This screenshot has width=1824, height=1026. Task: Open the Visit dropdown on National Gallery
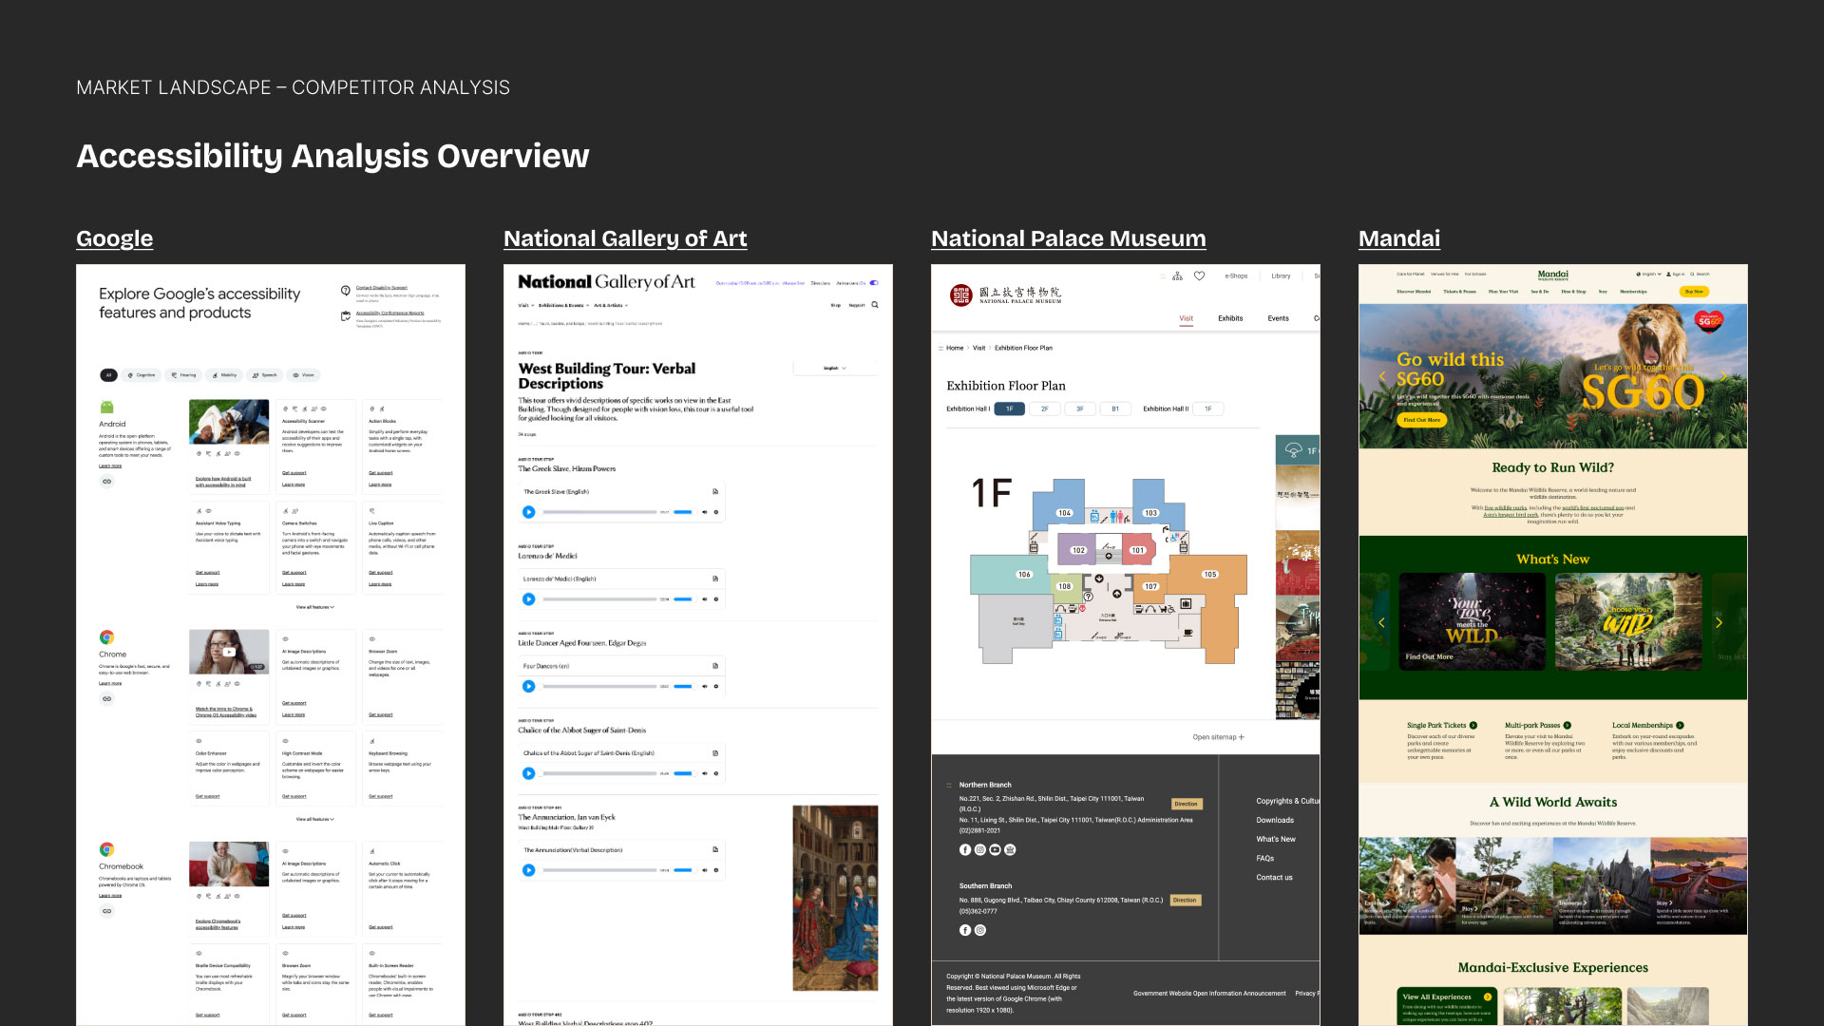(x=525, y=306)
